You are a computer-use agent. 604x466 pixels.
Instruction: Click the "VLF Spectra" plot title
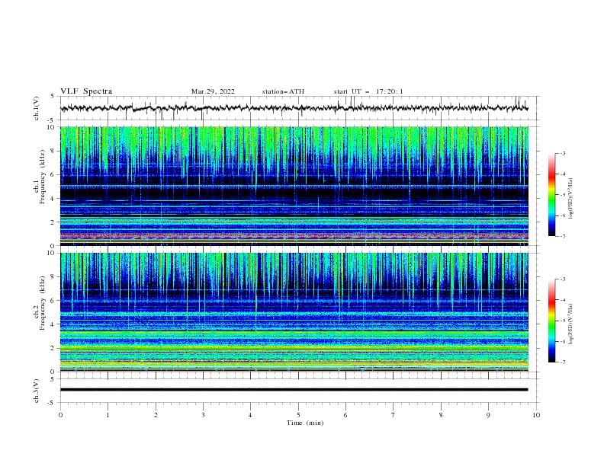pos(86,91)
